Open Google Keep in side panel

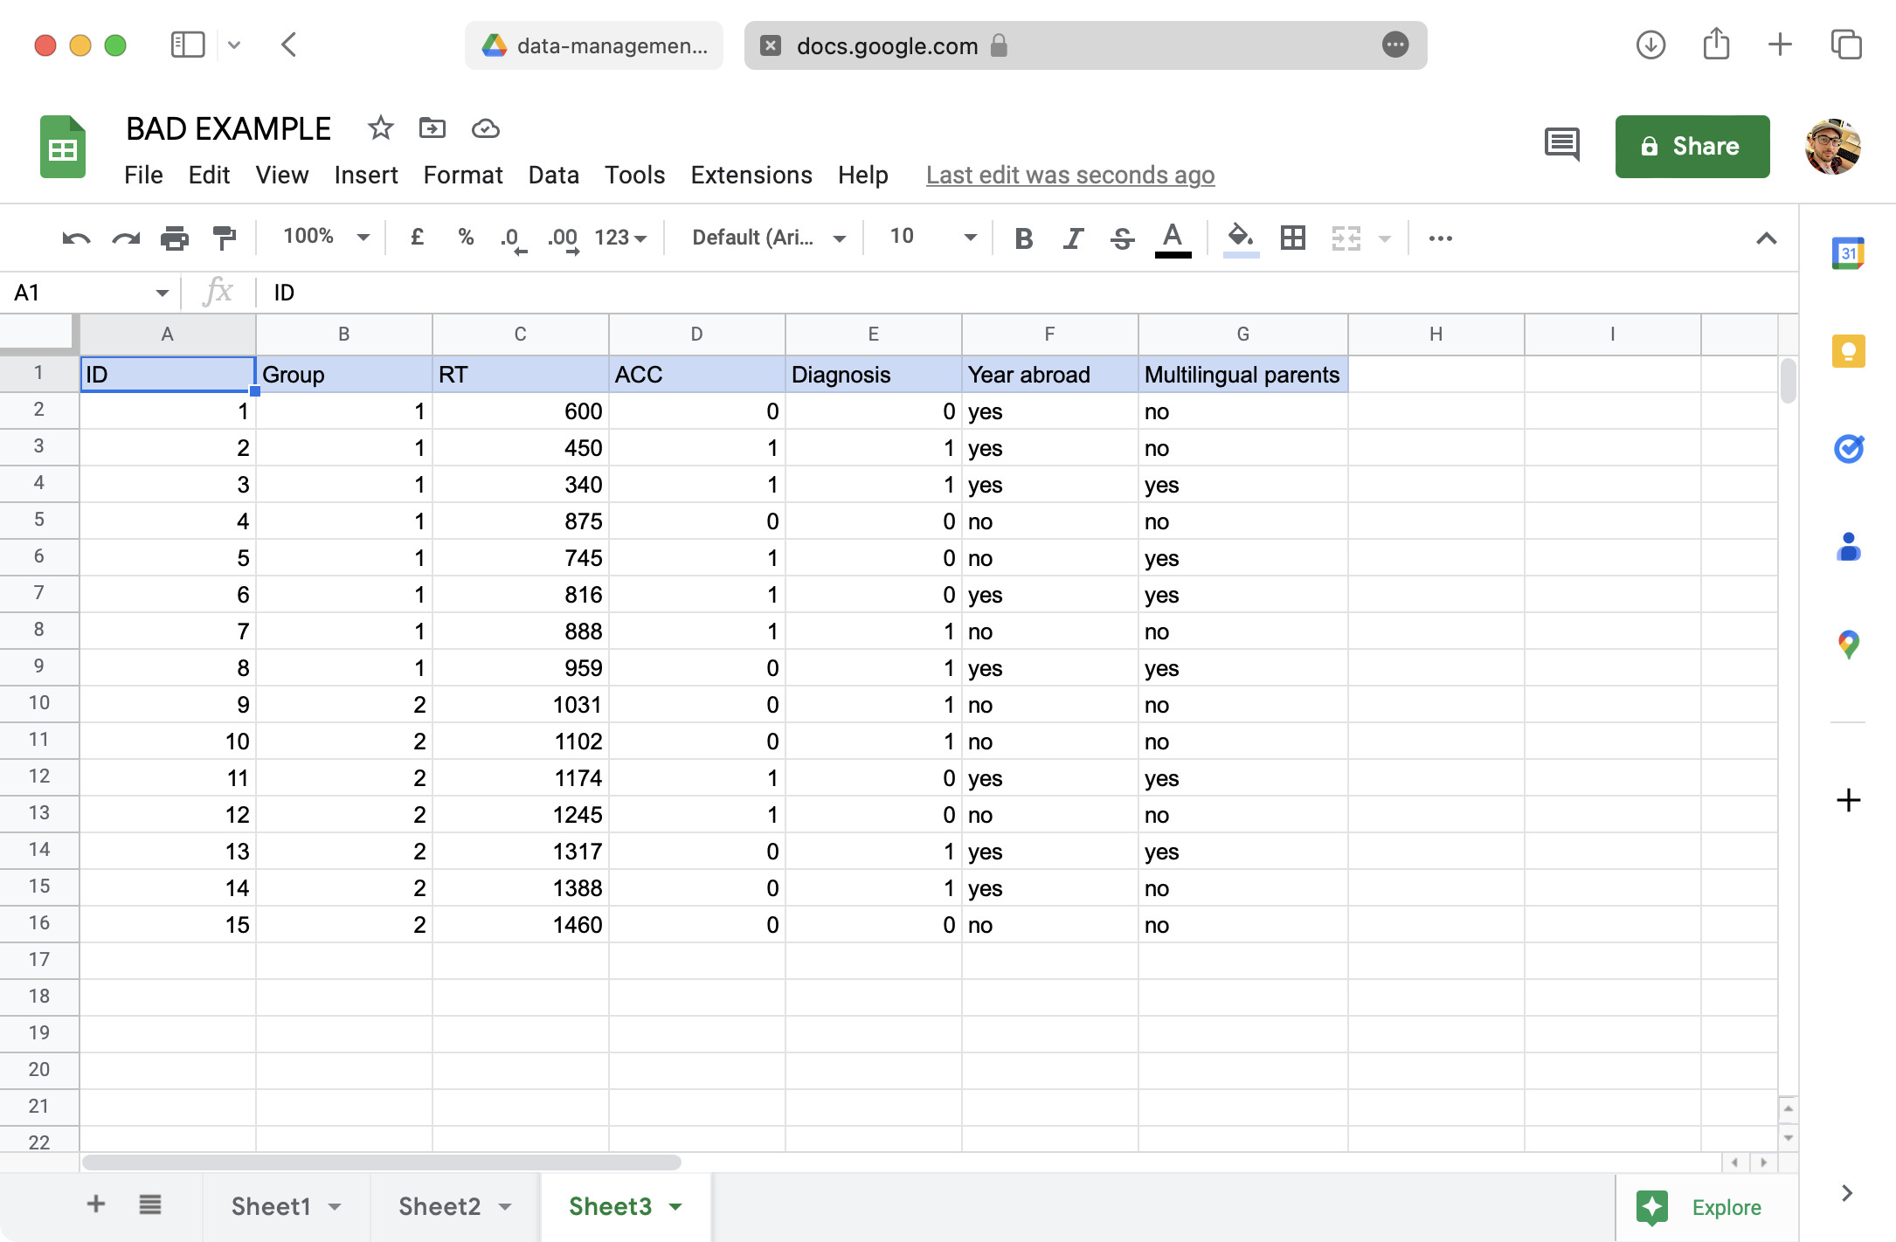[1848, 351]
